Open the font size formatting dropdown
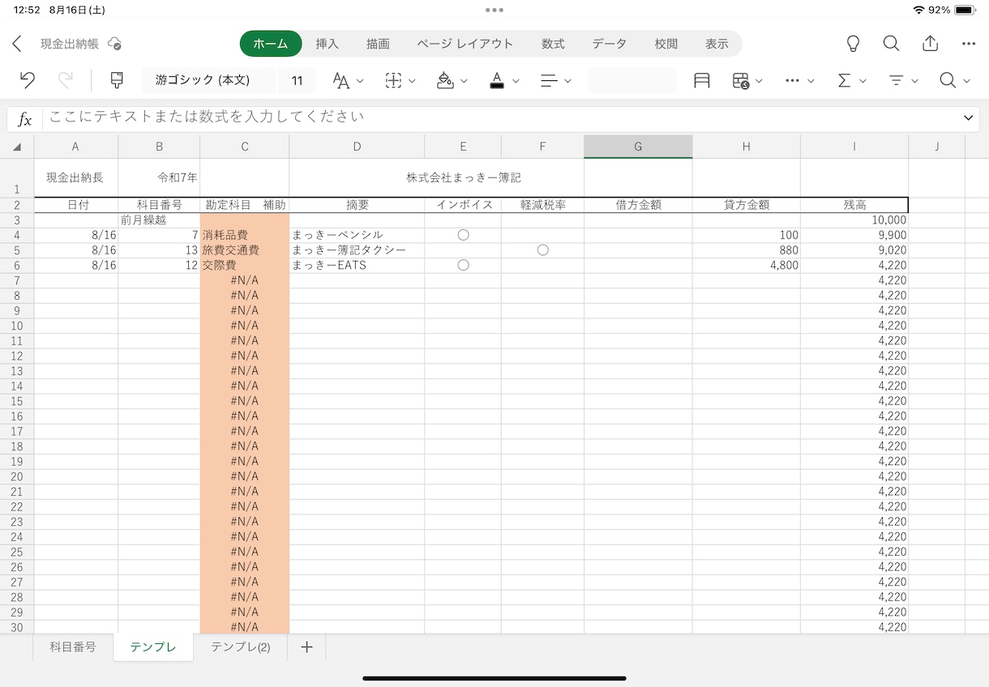Screen dimensions: 989x687 349,80
